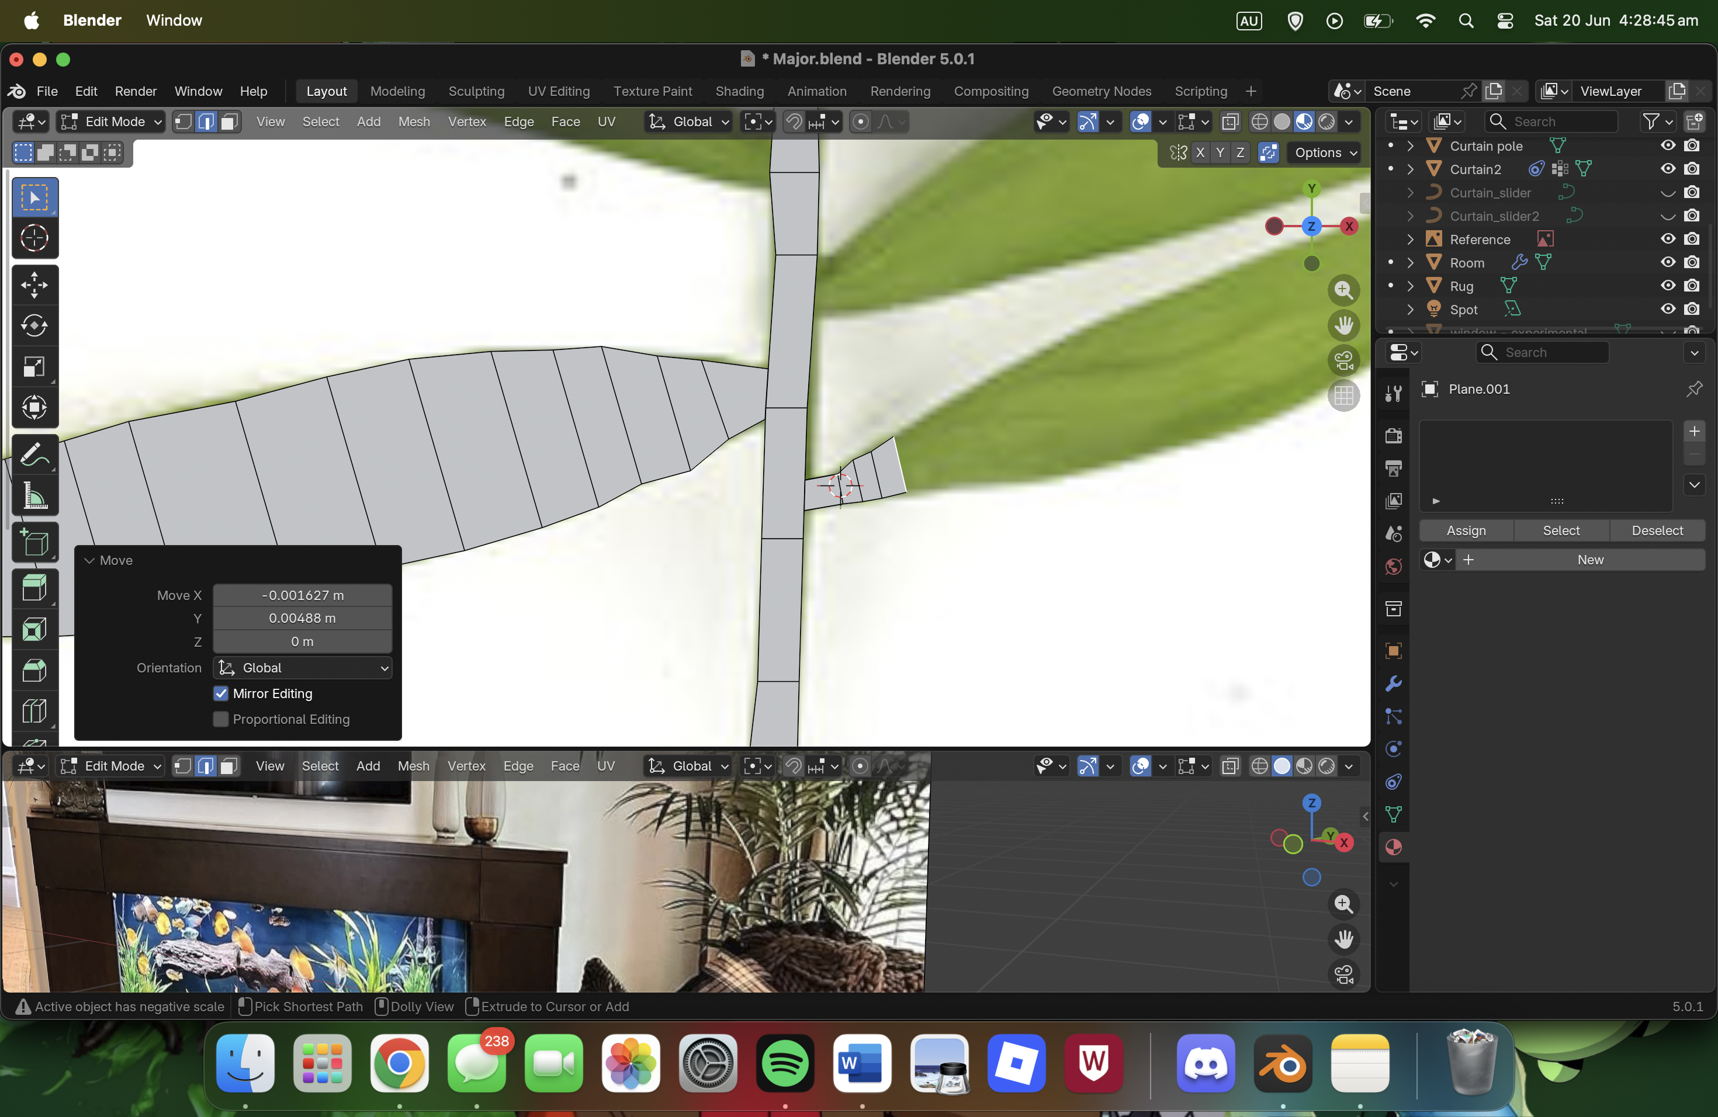Select the Annotate tool

tap(34, 454)
